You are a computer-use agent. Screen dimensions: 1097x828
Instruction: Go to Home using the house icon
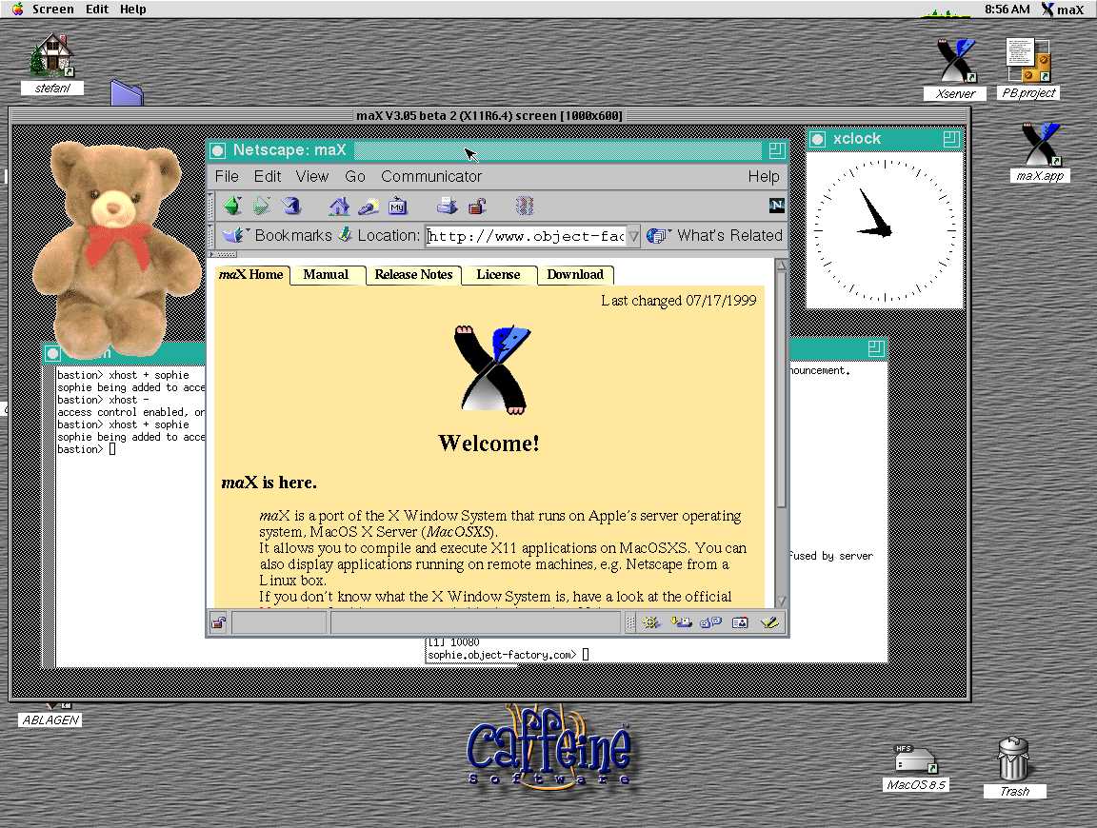[339, 206]
